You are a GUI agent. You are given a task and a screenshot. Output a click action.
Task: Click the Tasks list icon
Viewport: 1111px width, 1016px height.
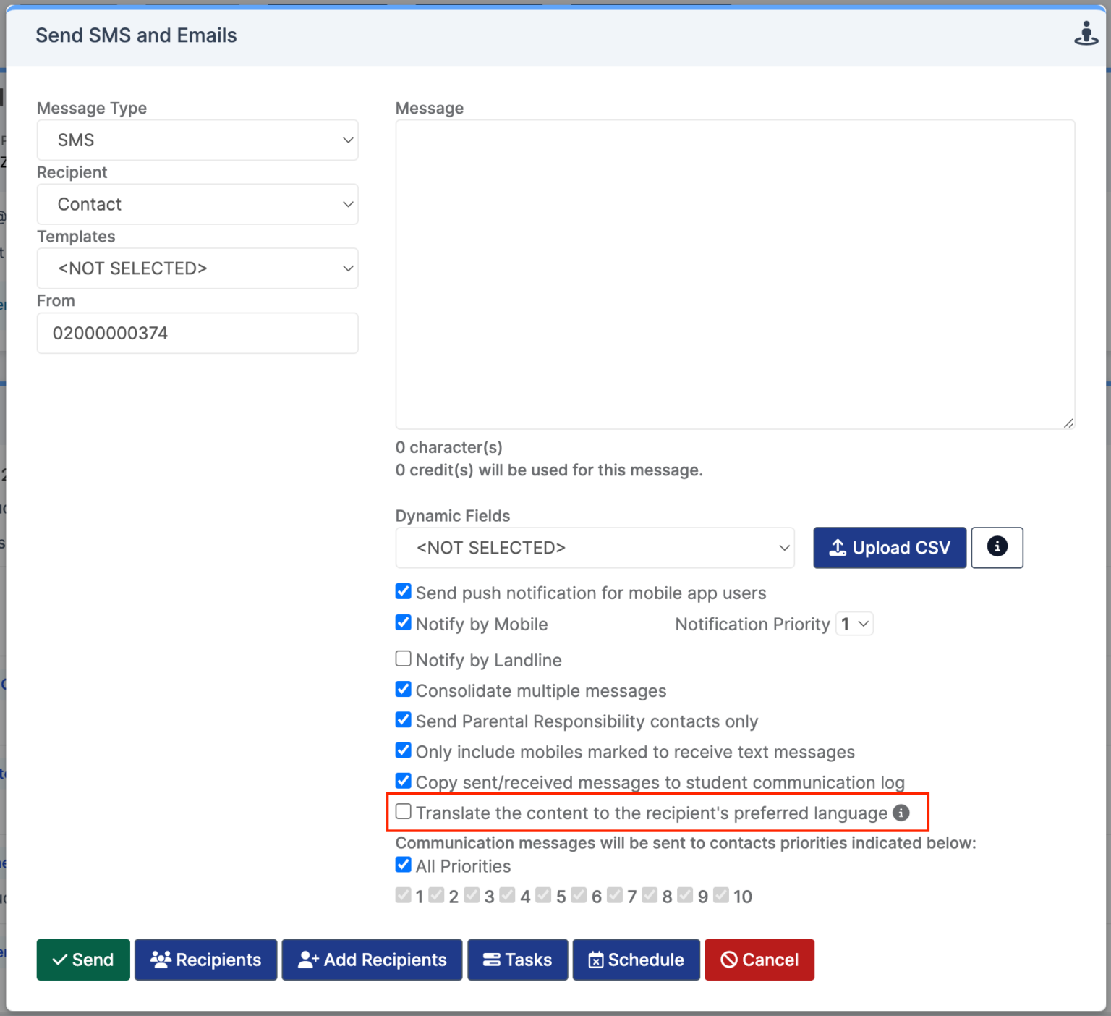point(492,960)
